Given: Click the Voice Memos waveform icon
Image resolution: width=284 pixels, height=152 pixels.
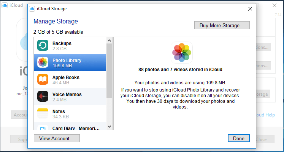Looking at the screenshot, I should tap(43, 97).
